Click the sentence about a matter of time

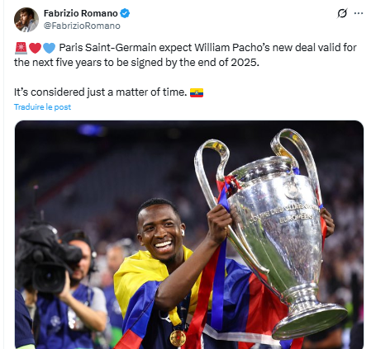tap(101, 92)
